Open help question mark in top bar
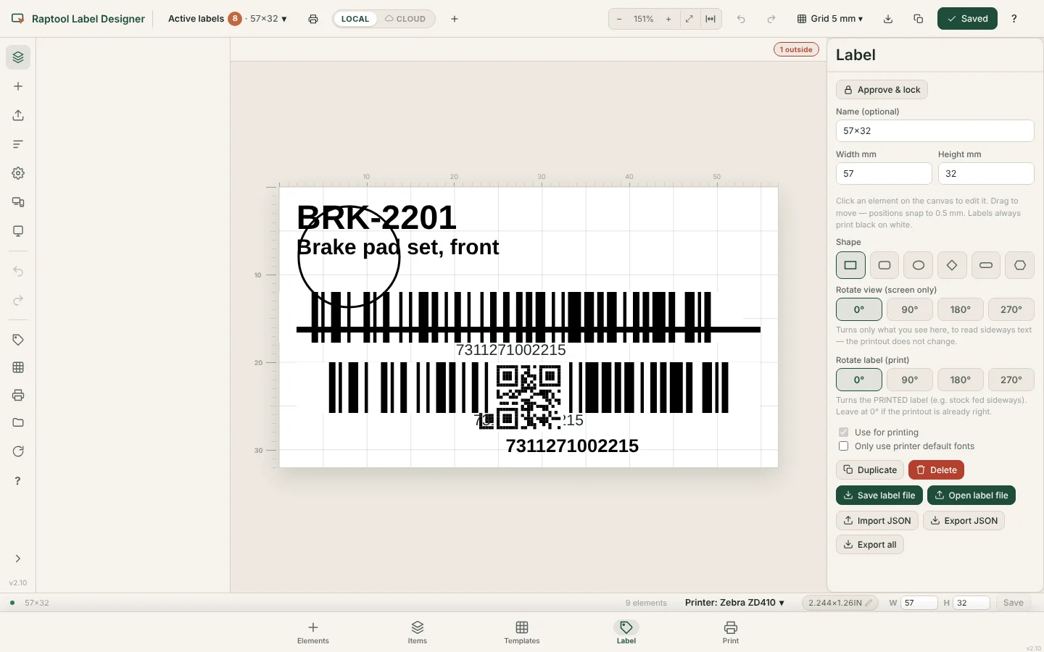1044x652 pixels. (x=1014, y=19)
